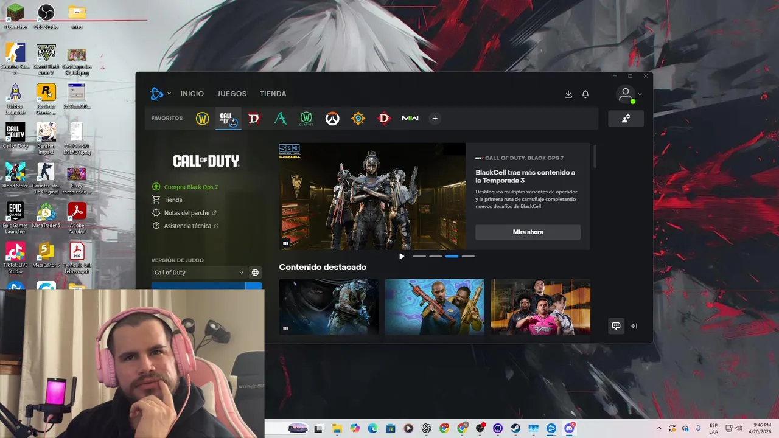The height and width of the screenshot is (438, 779).
Task: Open MetaTrader 5 desktop shortcut
Action: [x=46, y=215]
